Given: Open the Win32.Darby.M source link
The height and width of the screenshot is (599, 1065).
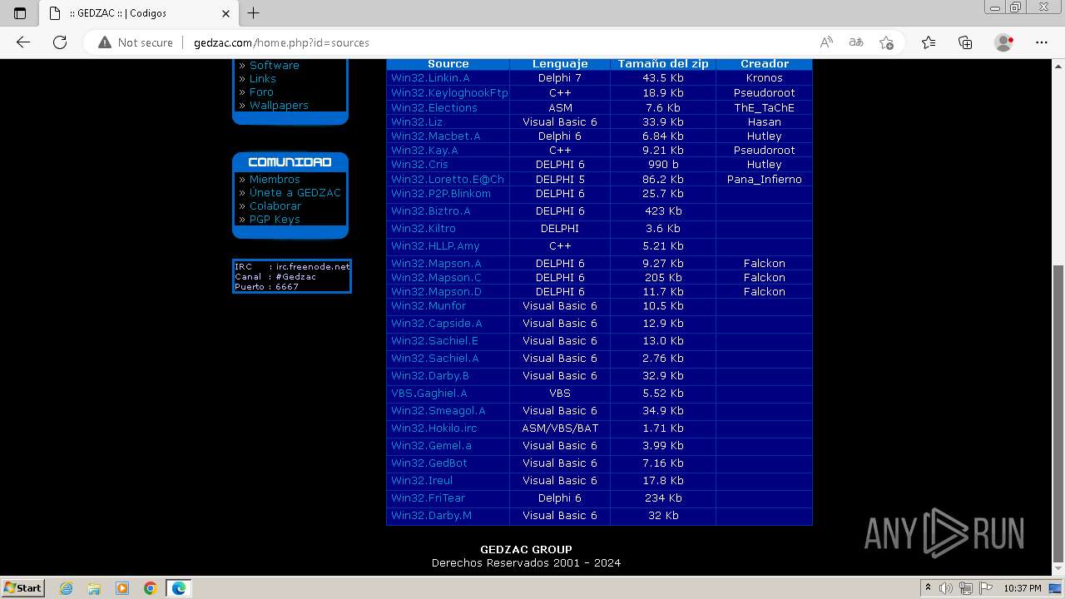Looking at the screenshot, I should click(x=431, y=515).
